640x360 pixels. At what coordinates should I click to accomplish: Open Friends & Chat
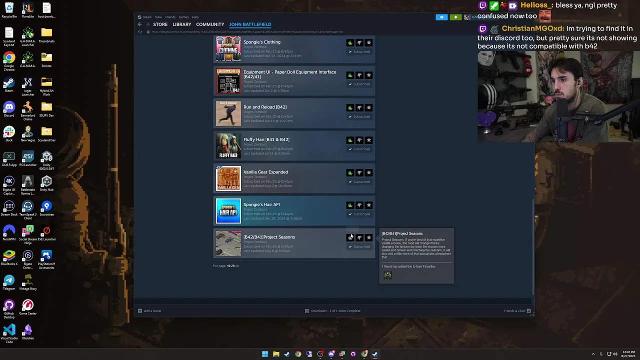tap(517, 311)
